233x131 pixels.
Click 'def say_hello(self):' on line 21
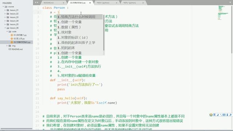point(68,98)
